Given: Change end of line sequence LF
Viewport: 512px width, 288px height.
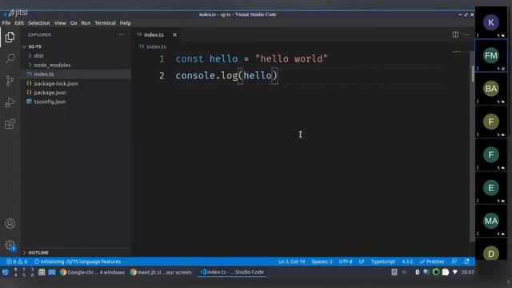Looking at the screenshot, I should pos(362,262).
